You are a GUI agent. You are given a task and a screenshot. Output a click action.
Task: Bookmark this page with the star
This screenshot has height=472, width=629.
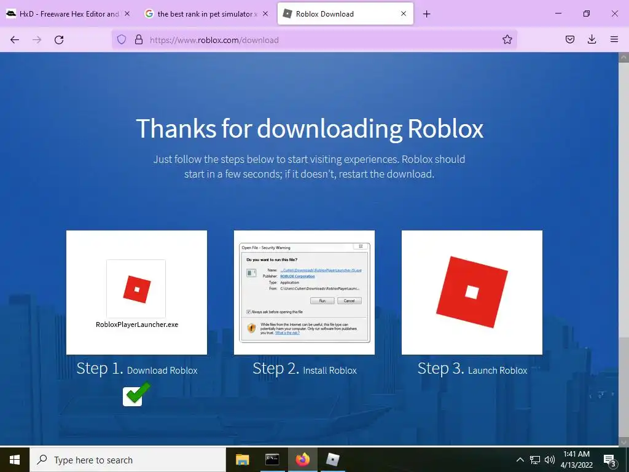point(507,39)
